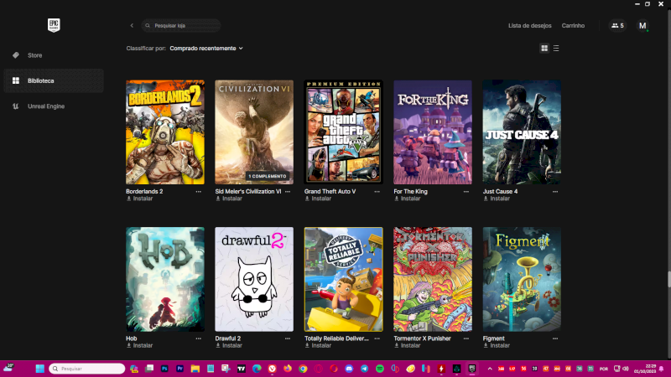The width and height of the screenshot is (671, 377).
Task: Switch to list view
Action: pyautogui.click(x=556, y=49)
